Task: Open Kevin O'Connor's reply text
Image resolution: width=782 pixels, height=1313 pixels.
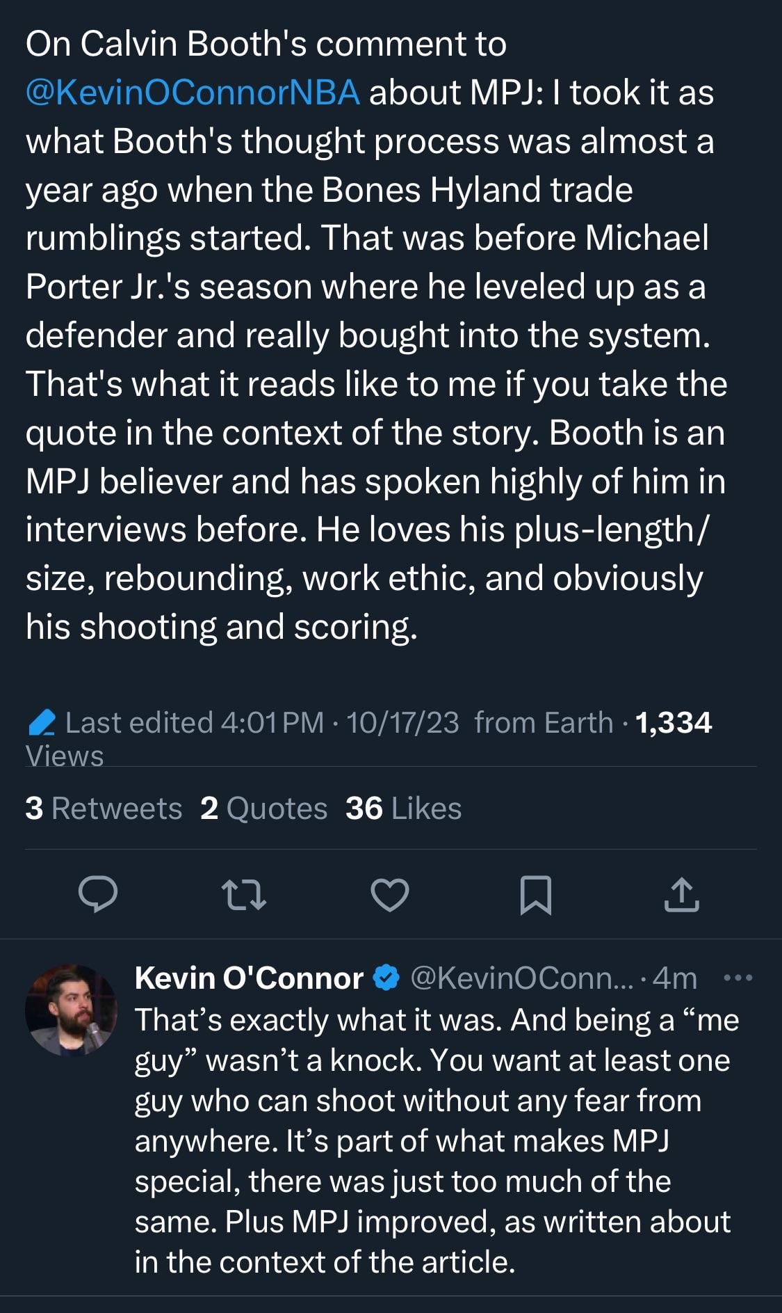Action: [432, 1140]
